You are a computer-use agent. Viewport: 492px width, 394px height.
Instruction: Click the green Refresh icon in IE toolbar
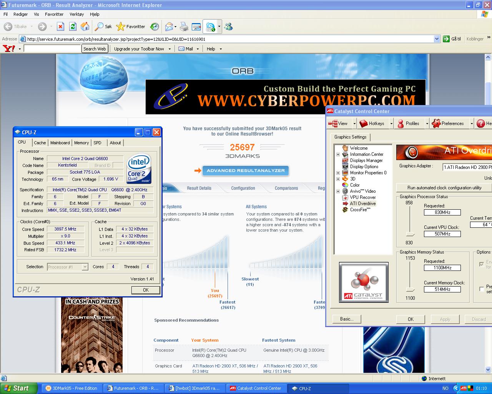73,27
